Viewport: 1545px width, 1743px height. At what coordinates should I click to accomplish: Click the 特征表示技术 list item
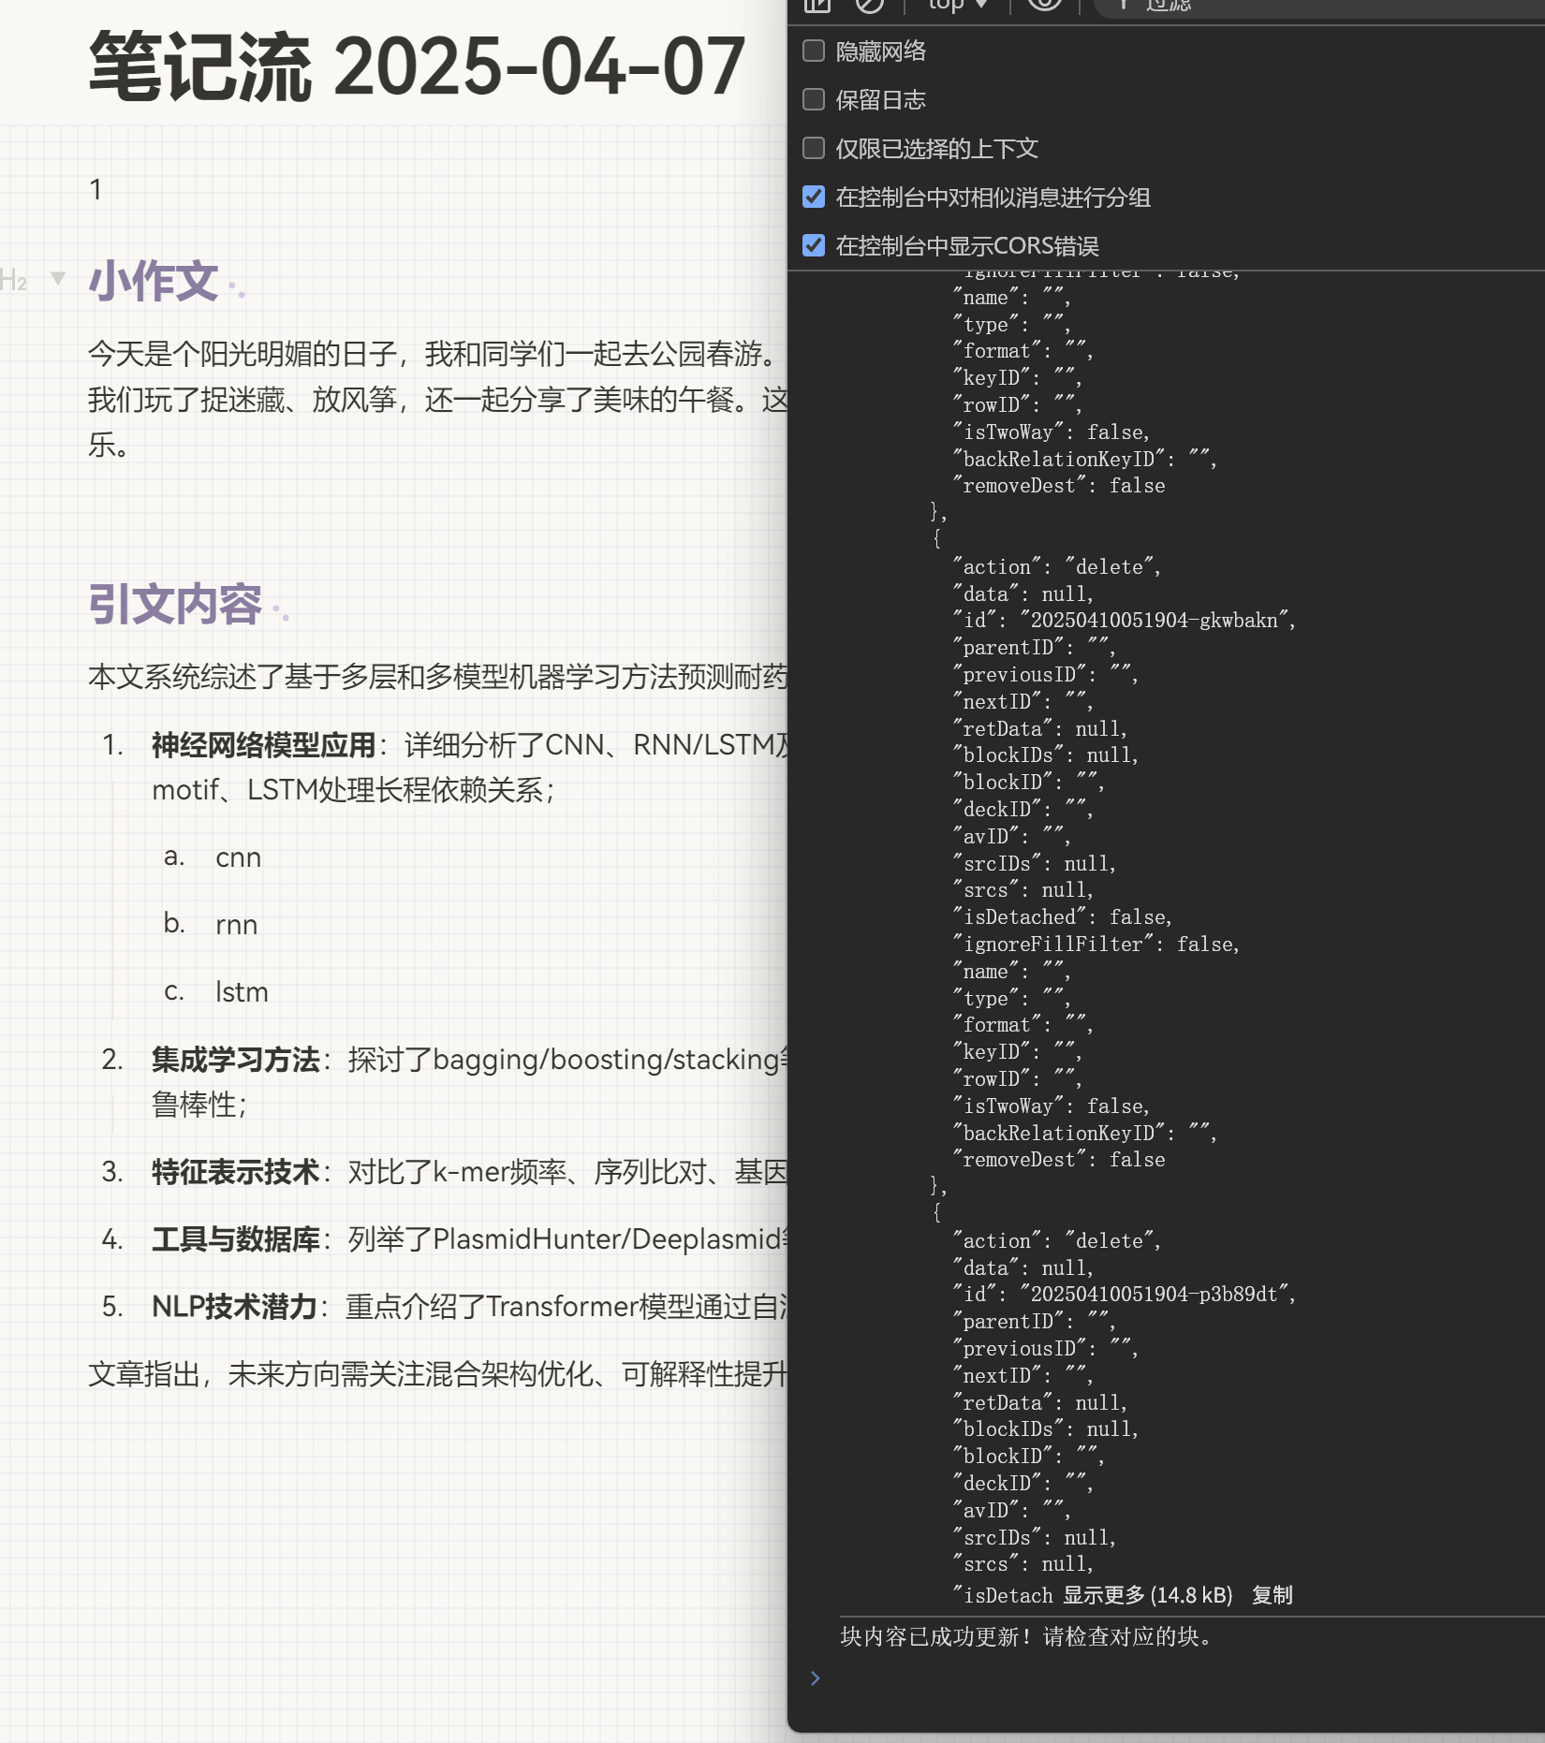(x=470, y=1172)
